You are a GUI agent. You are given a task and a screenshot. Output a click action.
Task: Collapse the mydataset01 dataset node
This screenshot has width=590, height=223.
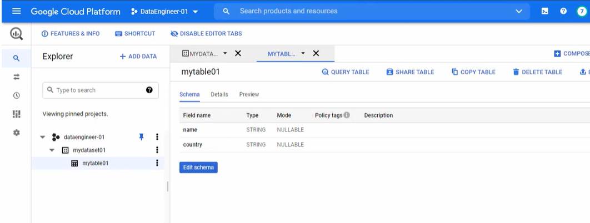pos(52,150)
